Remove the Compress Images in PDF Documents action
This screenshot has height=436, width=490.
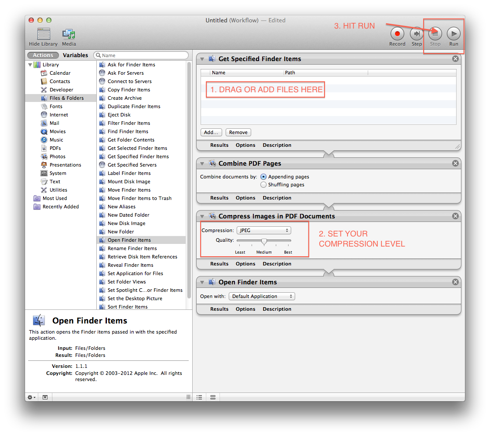point(455,216)
